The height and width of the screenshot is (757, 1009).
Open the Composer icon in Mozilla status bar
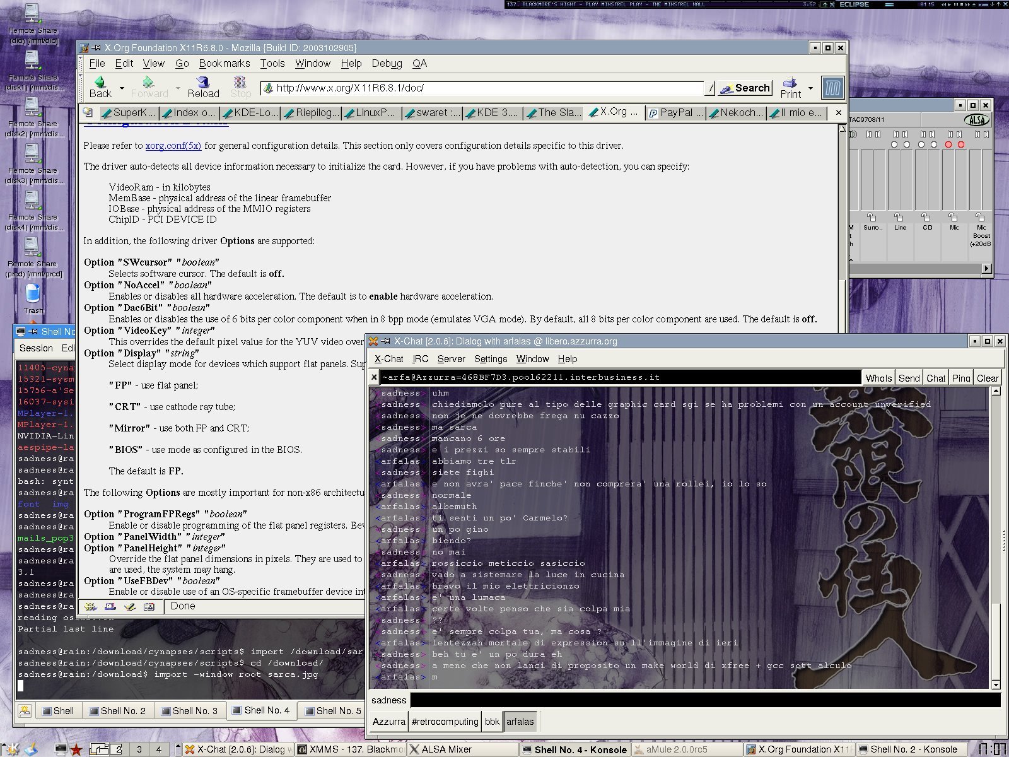click(x=130, y=606)
